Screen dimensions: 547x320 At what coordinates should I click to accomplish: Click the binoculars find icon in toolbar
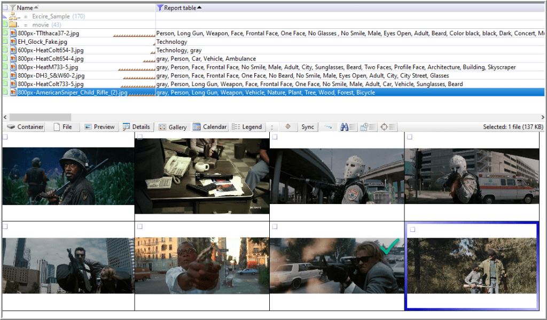tap(345, 127)
